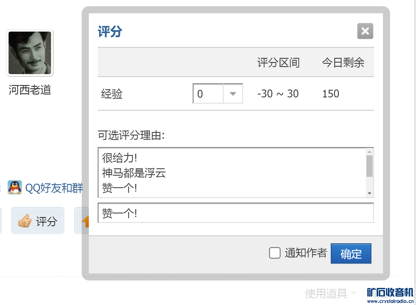Screen dimensions: 416x305
Task: Open the 使用道具 dropdown
Action: click(330, 293)
